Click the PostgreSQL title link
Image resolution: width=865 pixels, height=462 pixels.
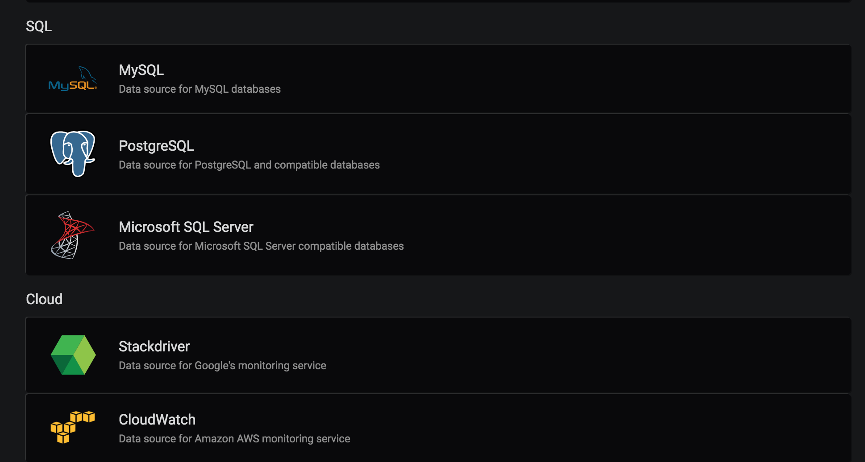click(156, 145)
